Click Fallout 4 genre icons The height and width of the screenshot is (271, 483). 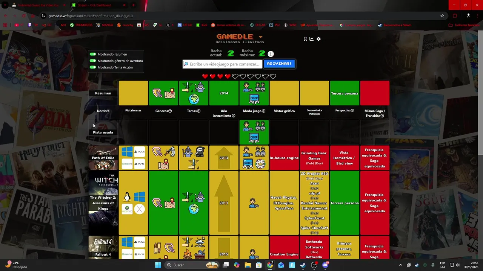(163, 247)
